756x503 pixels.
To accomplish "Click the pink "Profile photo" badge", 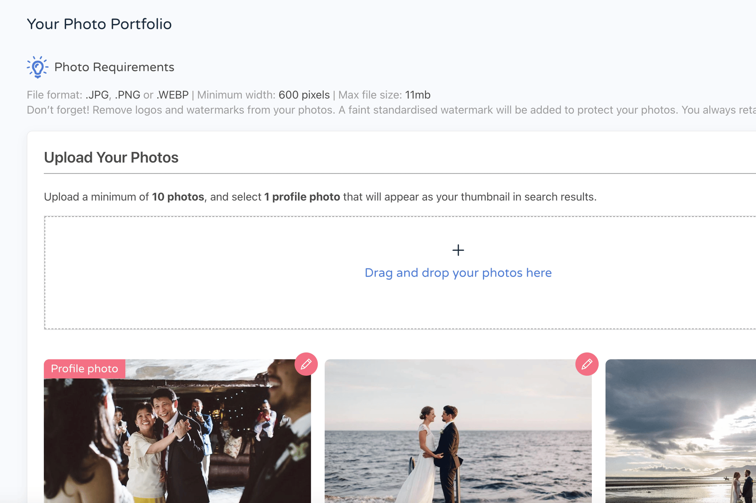I will [85, 369].
